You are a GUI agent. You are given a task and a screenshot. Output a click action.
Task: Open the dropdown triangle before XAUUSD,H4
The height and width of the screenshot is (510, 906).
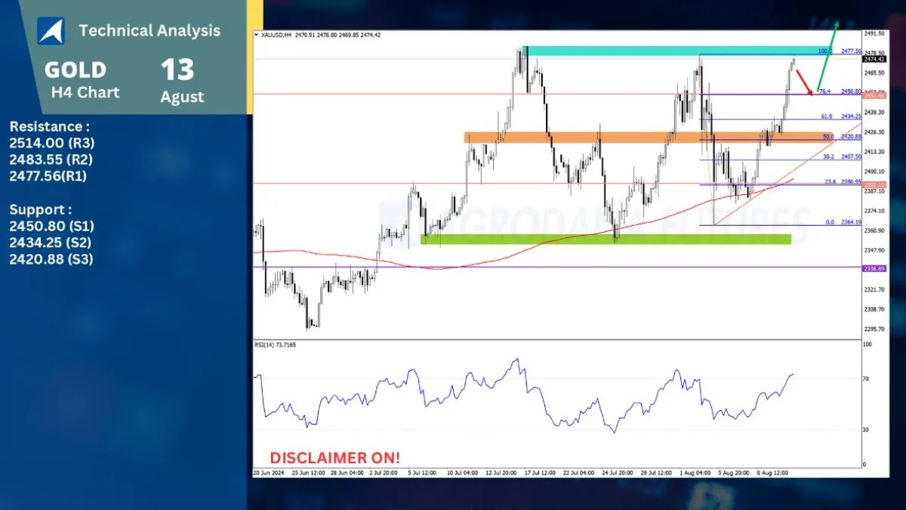pyautogui.click(x=256, y=35)
